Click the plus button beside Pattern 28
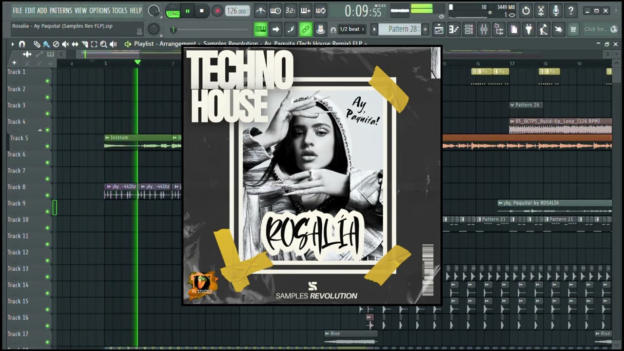624x351 pixels. (x=425, y=30)
